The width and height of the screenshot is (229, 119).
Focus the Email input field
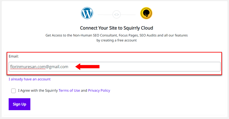[x=114, y=67]
